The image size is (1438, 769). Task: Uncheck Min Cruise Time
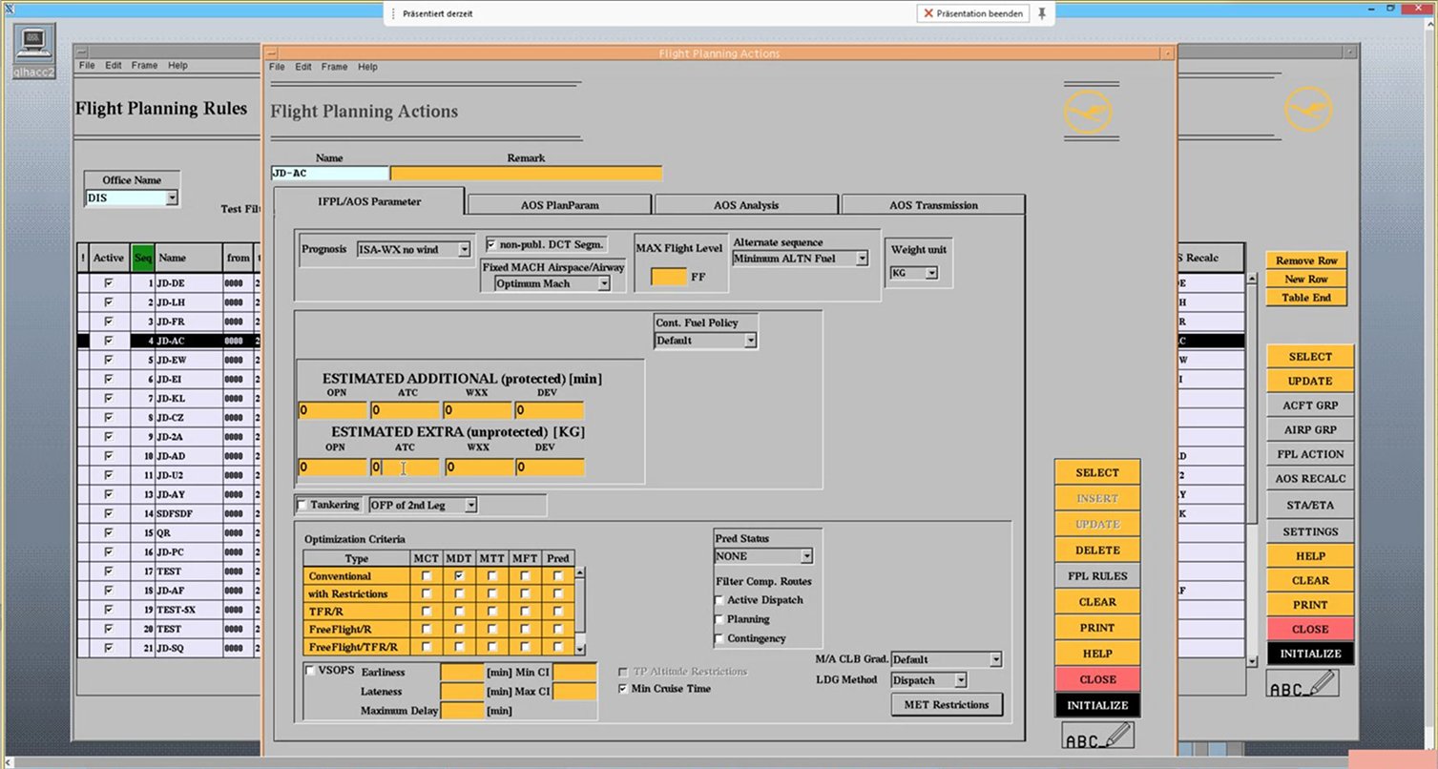(624, 689)
